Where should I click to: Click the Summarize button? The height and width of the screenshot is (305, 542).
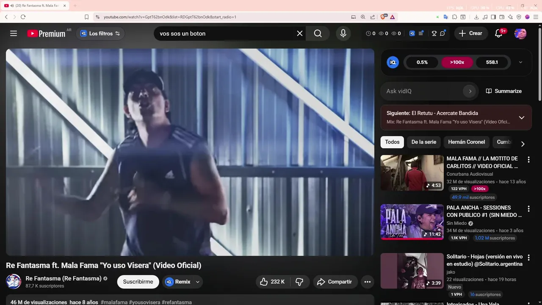pyautogui.click(x=504, y=91)
